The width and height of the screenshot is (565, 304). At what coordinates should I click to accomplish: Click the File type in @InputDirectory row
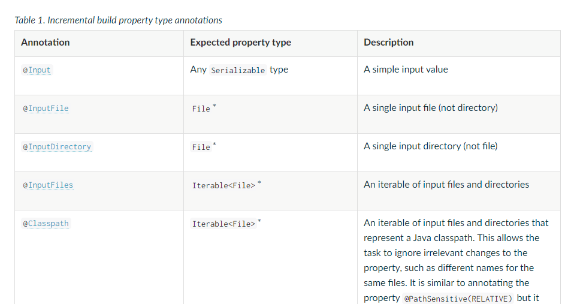(201, 147)
